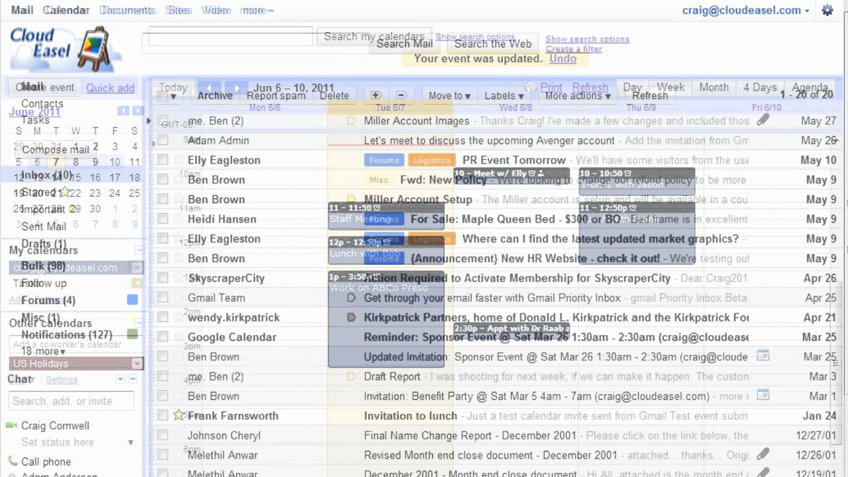Click the Search Mail button
The image size is (848, 477).
point(405,44)
